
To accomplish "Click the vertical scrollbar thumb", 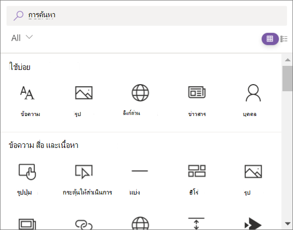I will [x=287, y=79].
